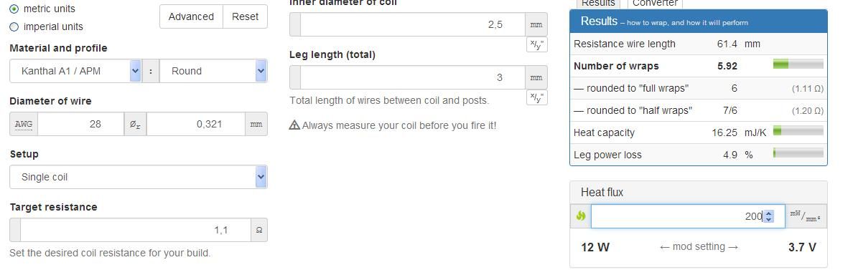Click the mW/mm² heat flux unit label
Screen dimensions: 853x280
(x=806, y=216)
